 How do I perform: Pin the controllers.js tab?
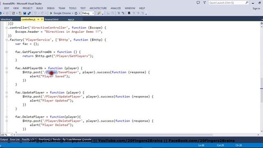(x=38, y=19)
